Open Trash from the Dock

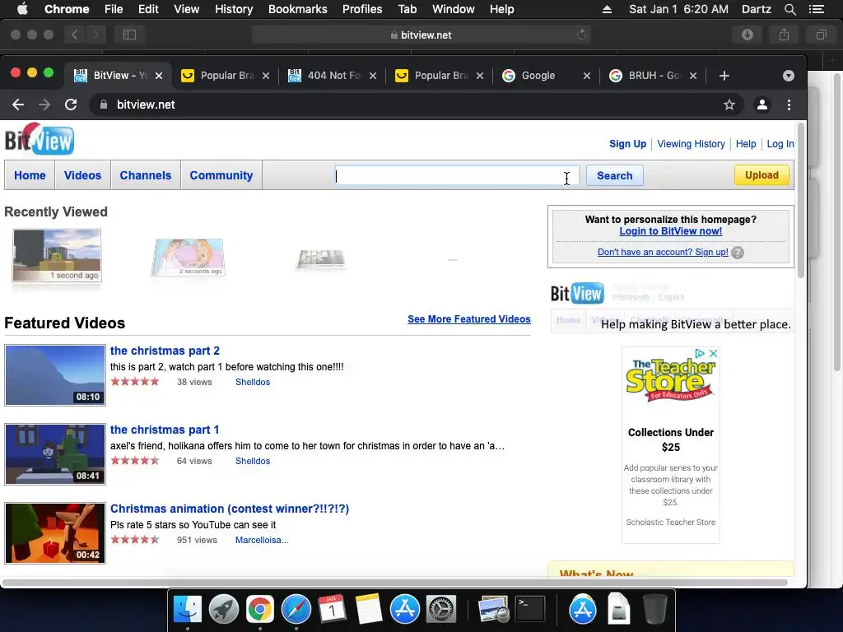coord(654,610)
